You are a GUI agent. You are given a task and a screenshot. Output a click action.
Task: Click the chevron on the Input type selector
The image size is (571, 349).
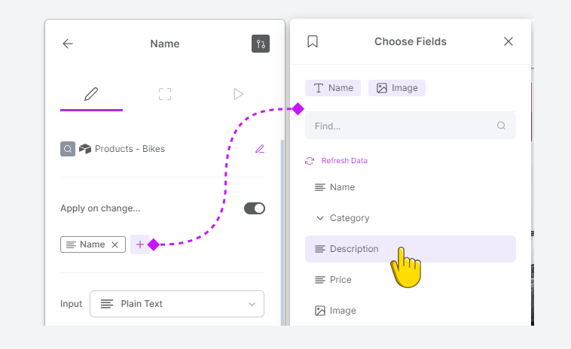coord(252,304)
